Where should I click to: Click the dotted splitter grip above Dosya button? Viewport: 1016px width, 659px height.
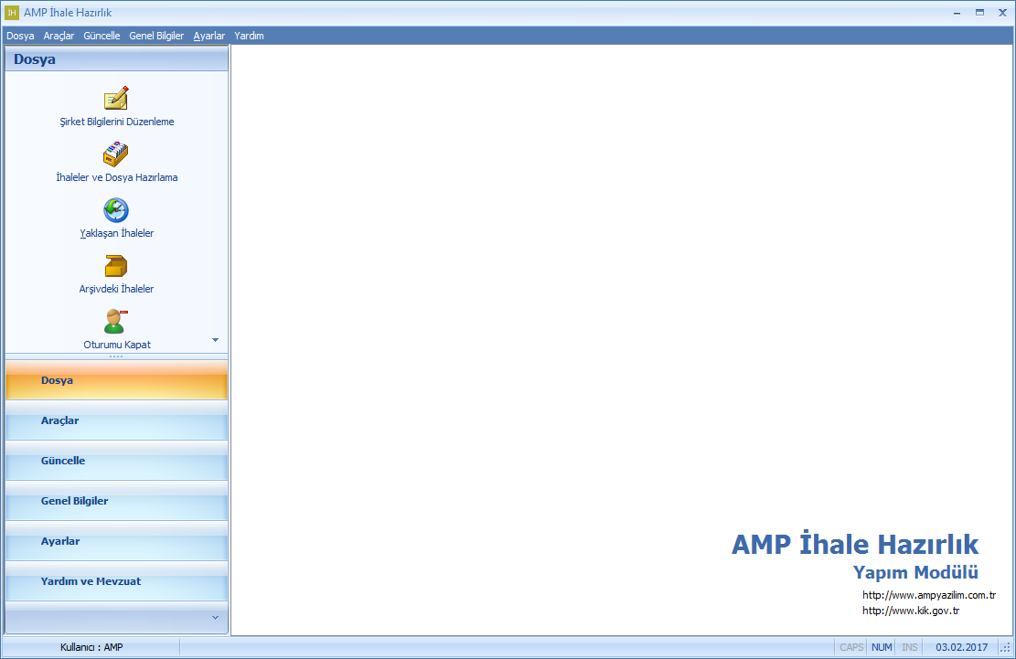(116, 356)
